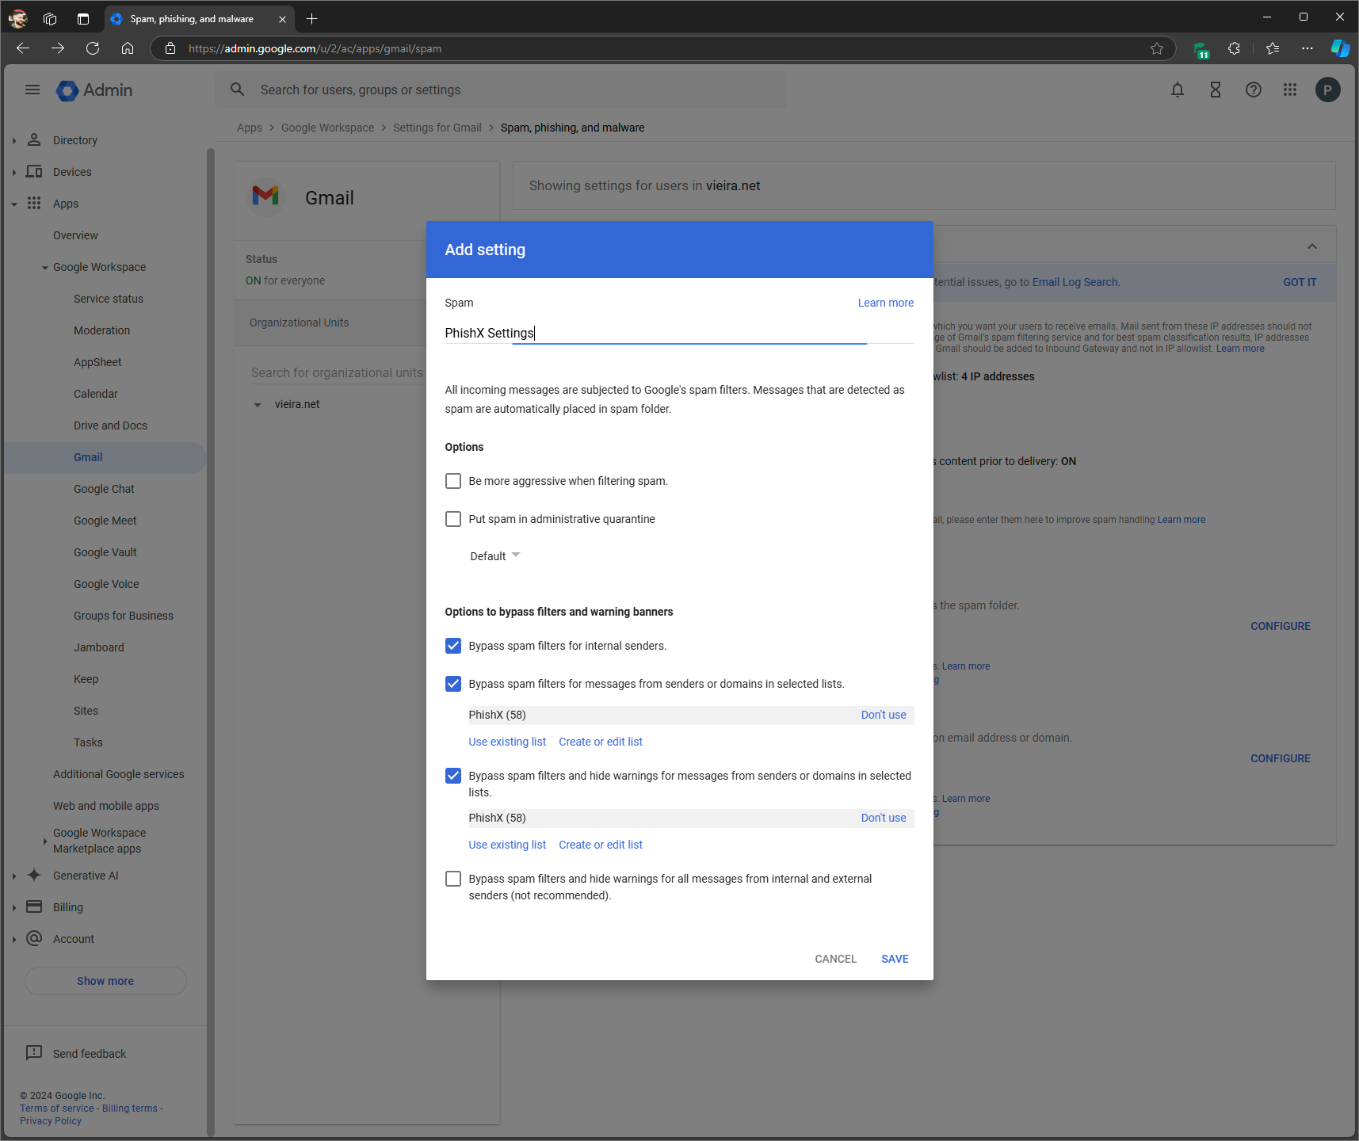The image size is (1359, 1141).
Task: Click the browser back arrow
Action: pos(23,48)
